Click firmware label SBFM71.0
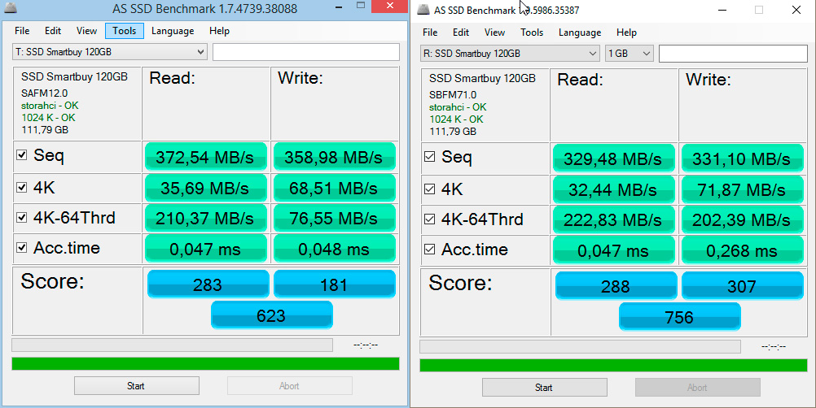The height and width of the screenshot is (408, 816). click(x=453, y=95)
